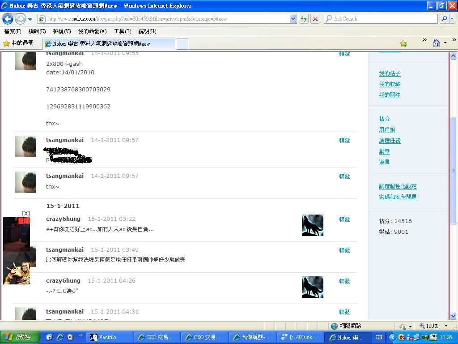This screenshot has height=344, width=458.
Task: Open the 編輯(E) menu
Action: [37, 31]
